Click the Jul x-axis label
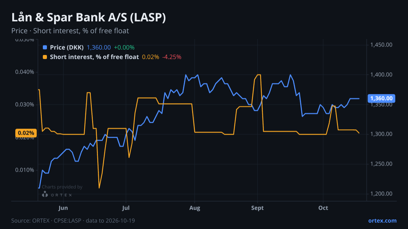 coord(126,208)
